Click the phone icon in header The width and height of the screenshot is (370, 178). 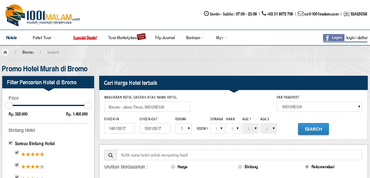pos(264,14)
